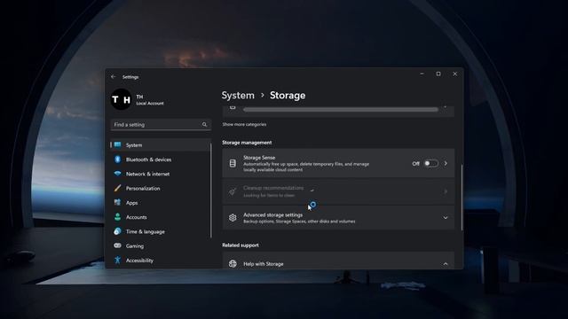Toggle Storage Sense switch on
568x319 pixels.
point(431,163)
